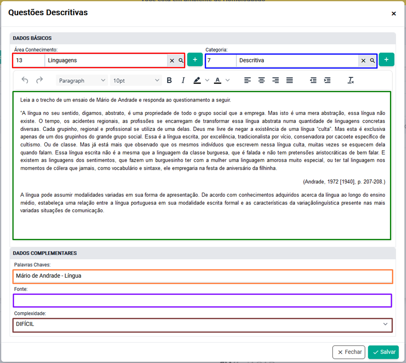Click the Linguagens name field
This screenshot has width=406, height=363.
pos(106,60)
